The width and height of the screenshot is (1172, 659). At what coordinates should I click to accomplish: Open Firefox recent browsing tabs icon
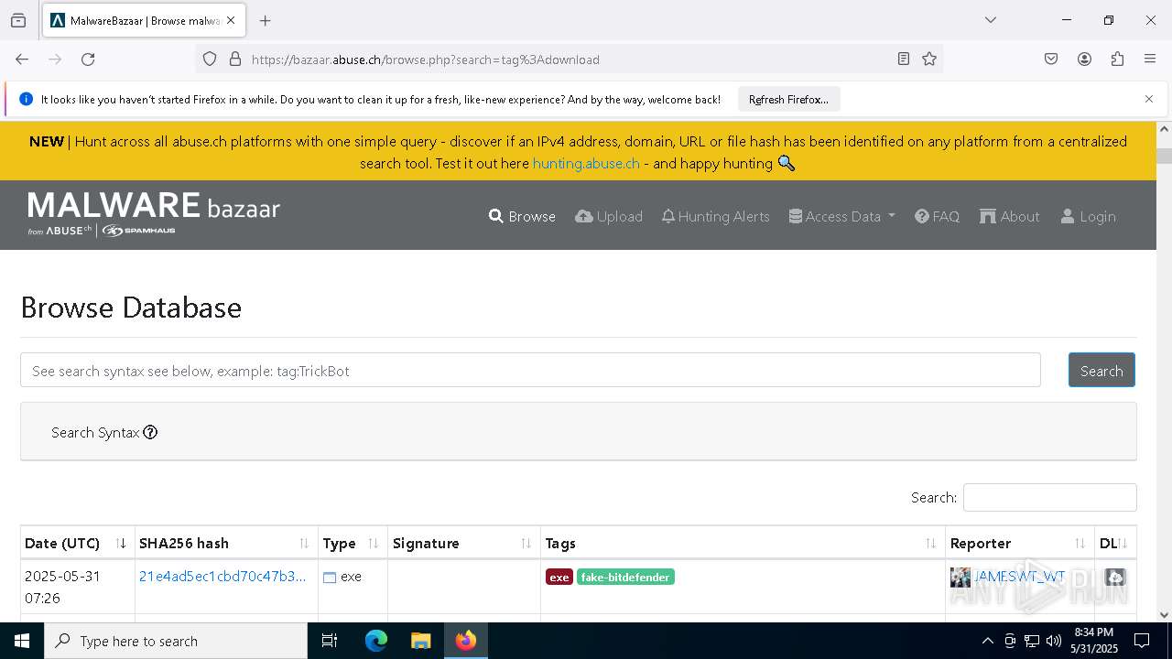[x=18, y=20]
